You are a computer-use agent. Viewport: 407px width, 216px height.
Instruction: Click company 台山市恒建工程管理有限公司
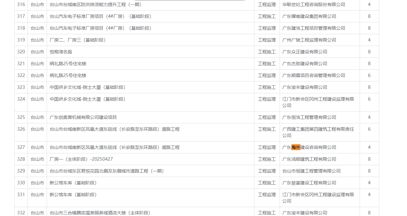coord(311,171)
